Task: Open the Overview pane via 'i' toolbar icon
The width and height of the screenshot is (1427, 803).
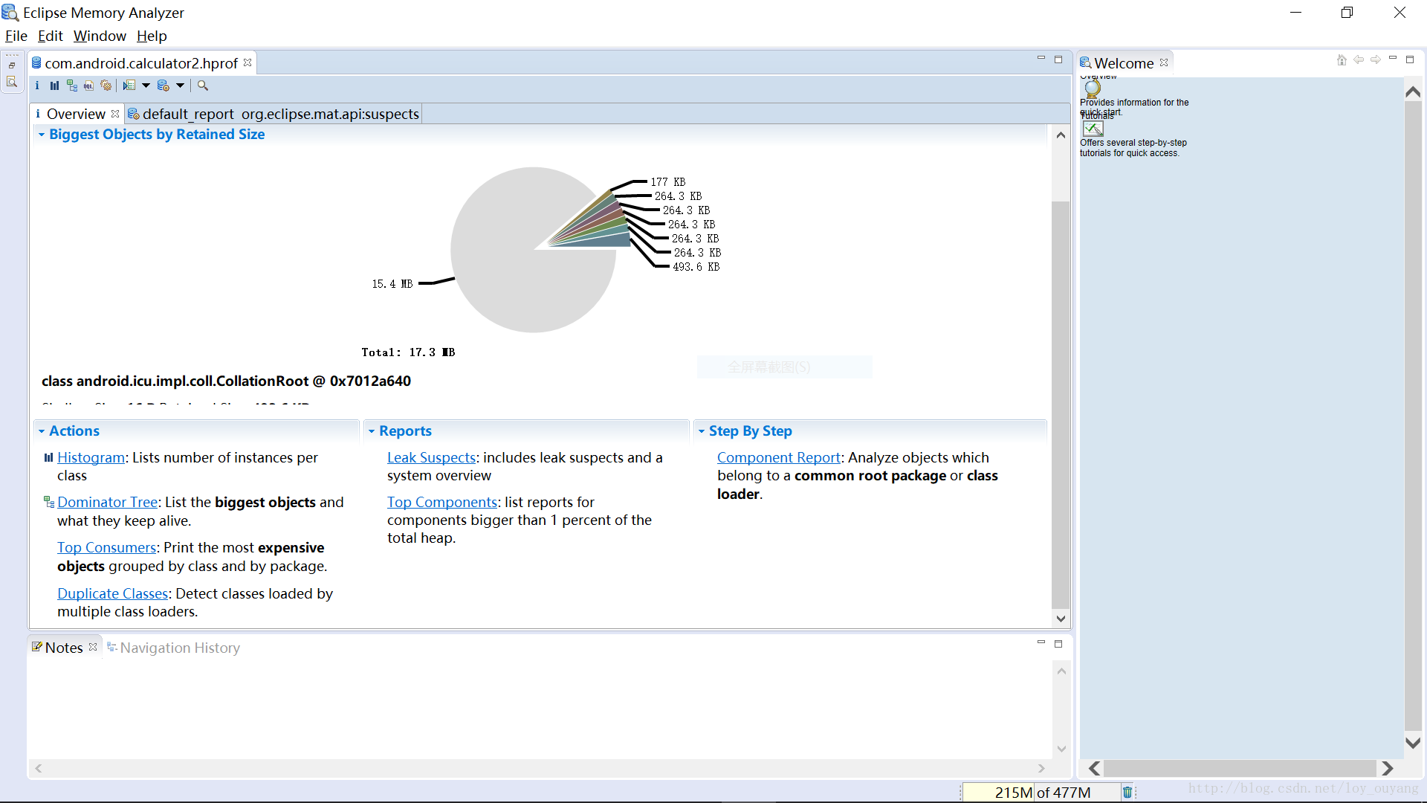Action: (37, 86)
